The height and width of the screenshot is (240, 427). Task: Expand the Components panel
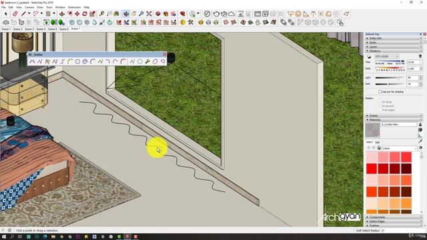[x=394, y=217]
